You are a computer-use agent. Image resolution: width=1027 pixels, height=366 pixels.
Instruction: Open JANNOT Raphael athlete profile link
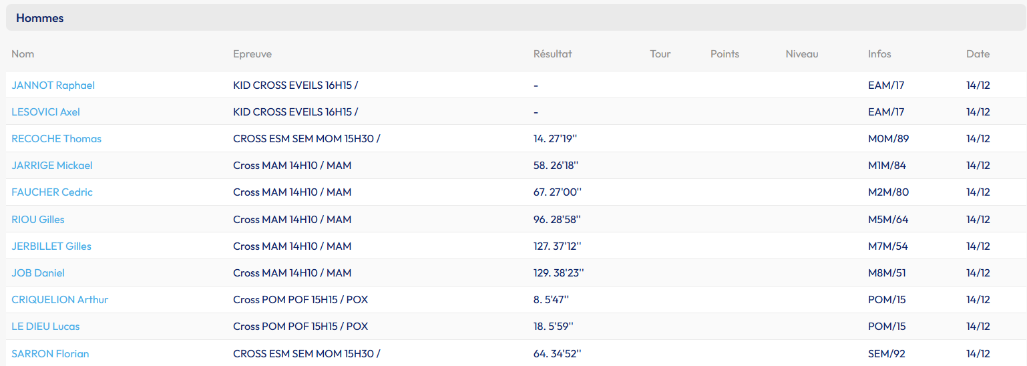coord(53,85)
